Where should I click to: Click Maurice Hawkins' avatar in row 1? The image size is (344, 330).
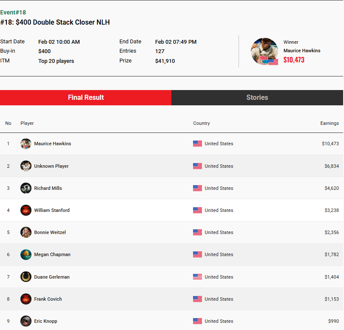click(x=26, y=144)
